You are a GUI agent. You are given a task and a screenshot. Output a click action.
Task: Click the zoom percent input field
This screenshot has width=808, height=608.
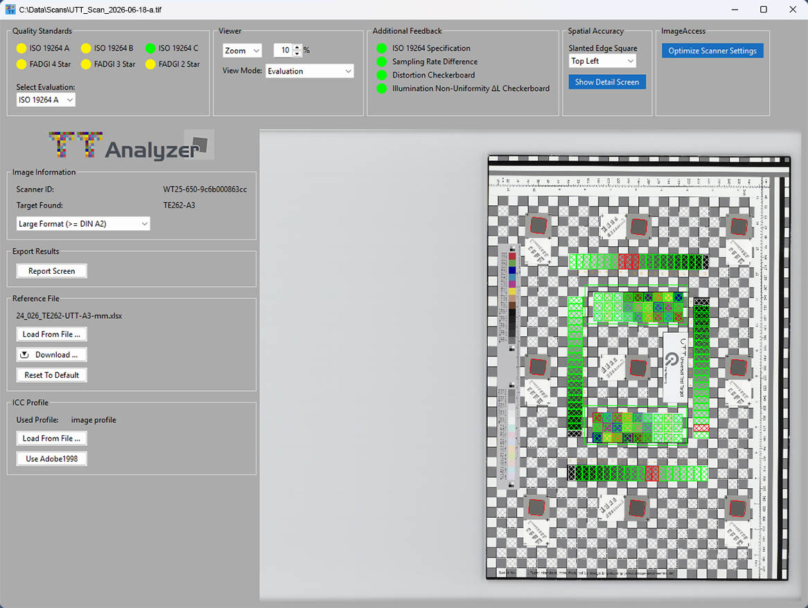[x=283, y=50]
